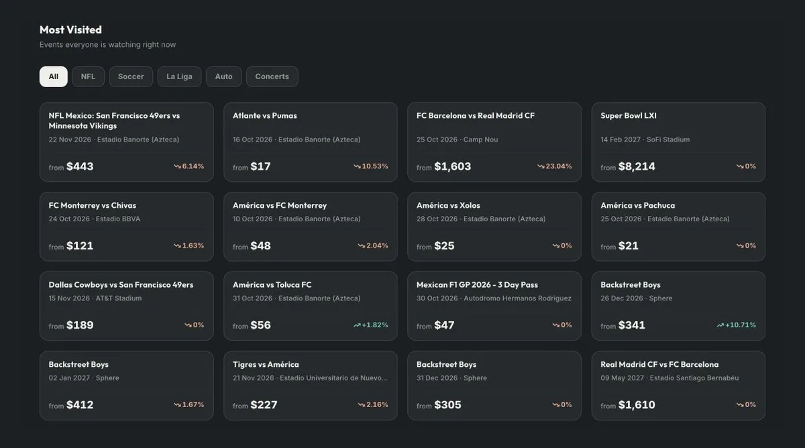Choose the La Liga filter

179,76
